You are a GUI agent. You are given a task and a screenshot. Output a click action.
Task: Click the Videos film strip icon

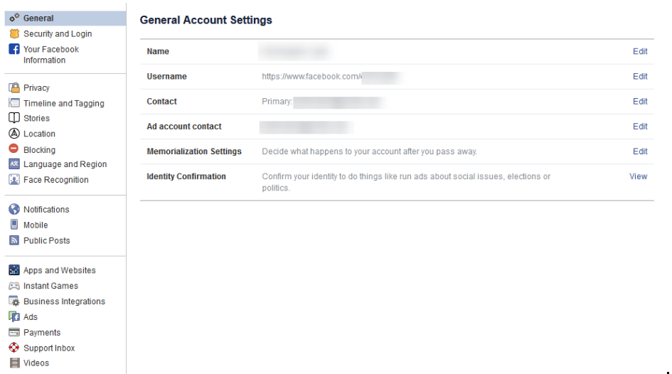[x=14, y=363]
